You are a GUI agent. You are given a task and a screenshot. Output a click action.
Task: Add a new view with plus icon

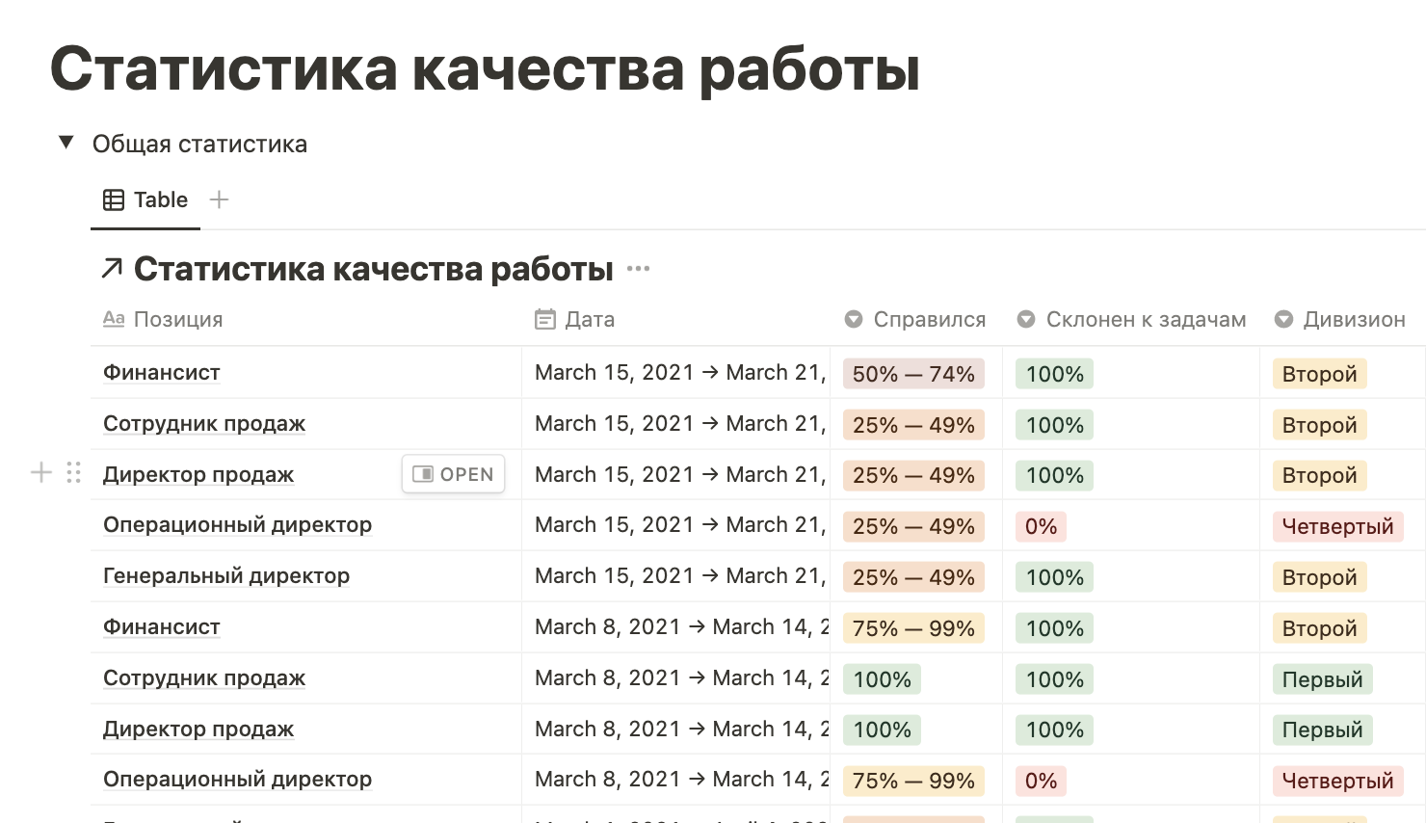(220, 199)
